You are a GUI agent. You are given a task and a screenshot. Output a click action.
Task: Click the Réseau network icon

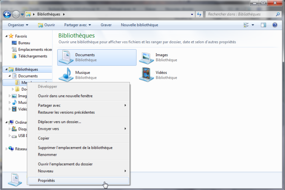point(11,149)
